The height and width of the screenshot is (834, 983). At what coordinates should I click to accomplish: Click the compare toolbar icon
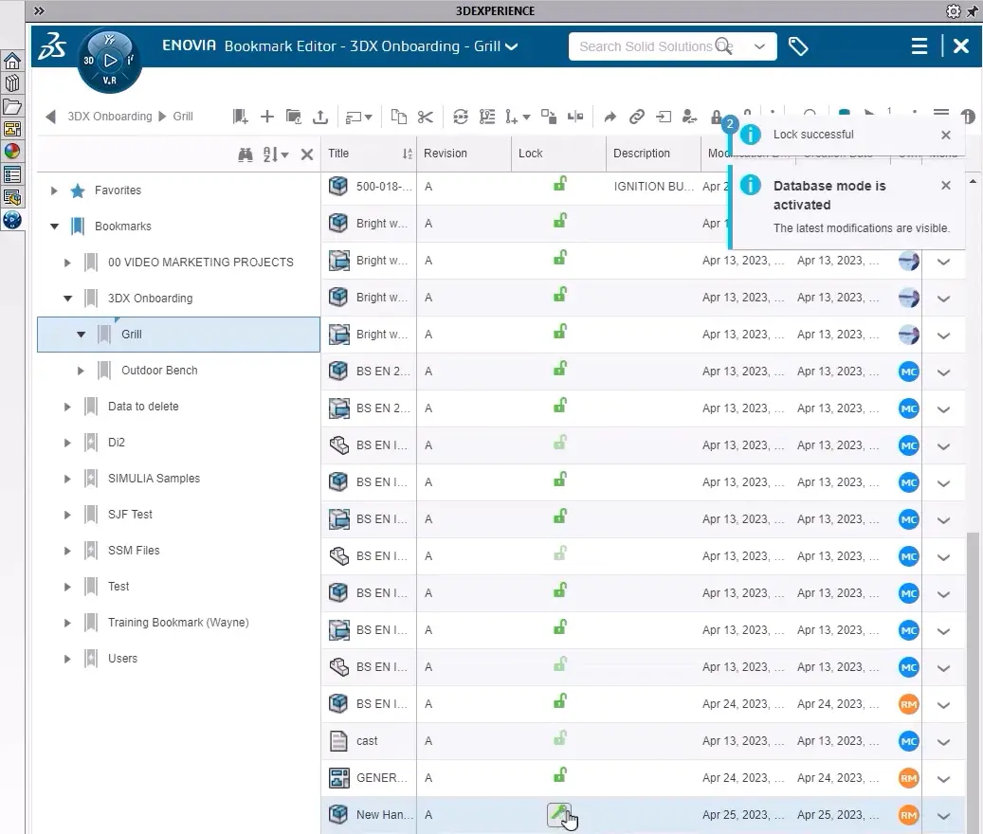[x=574, y=117]
